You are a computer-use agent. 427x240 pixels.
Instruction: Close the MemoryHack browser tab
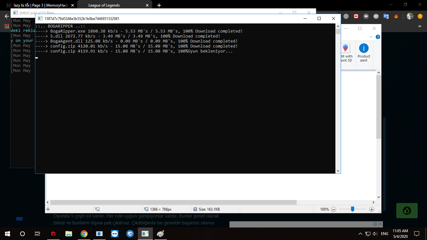tap(73, 5)
